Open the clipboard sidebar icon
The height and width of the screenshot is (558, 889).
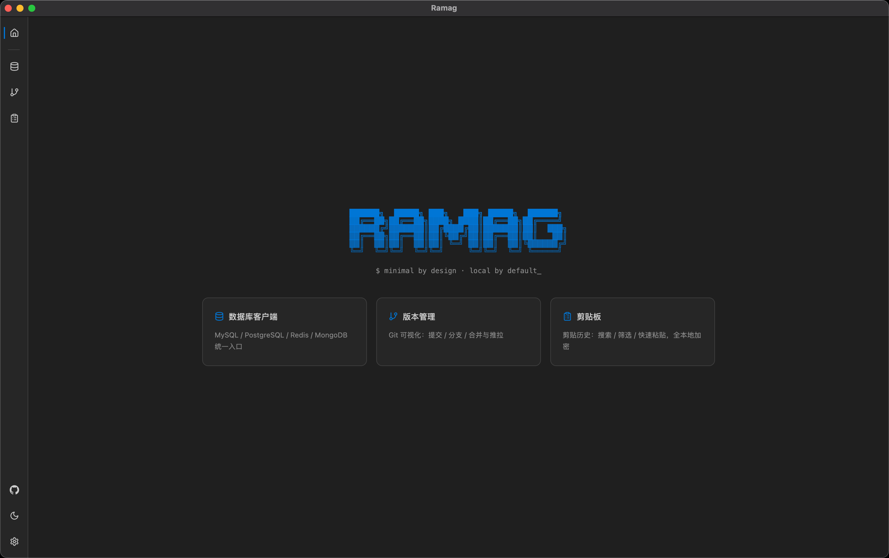pyautogui.click(x=14, y=118)
